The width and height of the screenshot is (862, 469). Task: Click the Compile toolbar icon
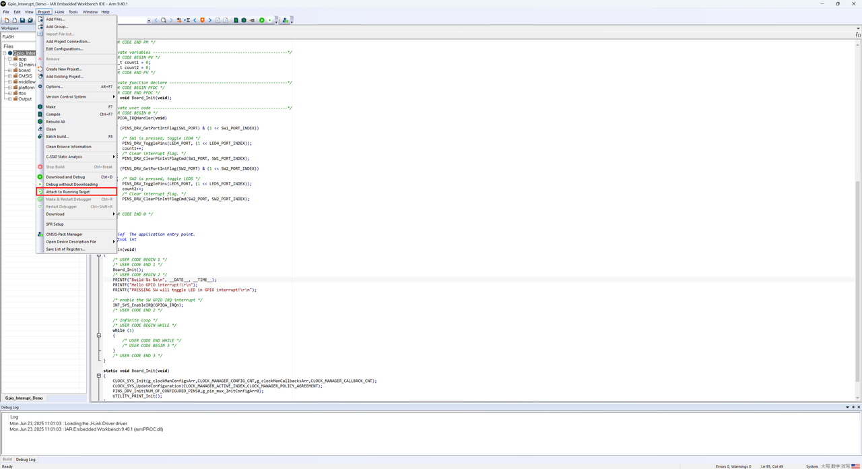pyautogui.click(x=236, y=20)
